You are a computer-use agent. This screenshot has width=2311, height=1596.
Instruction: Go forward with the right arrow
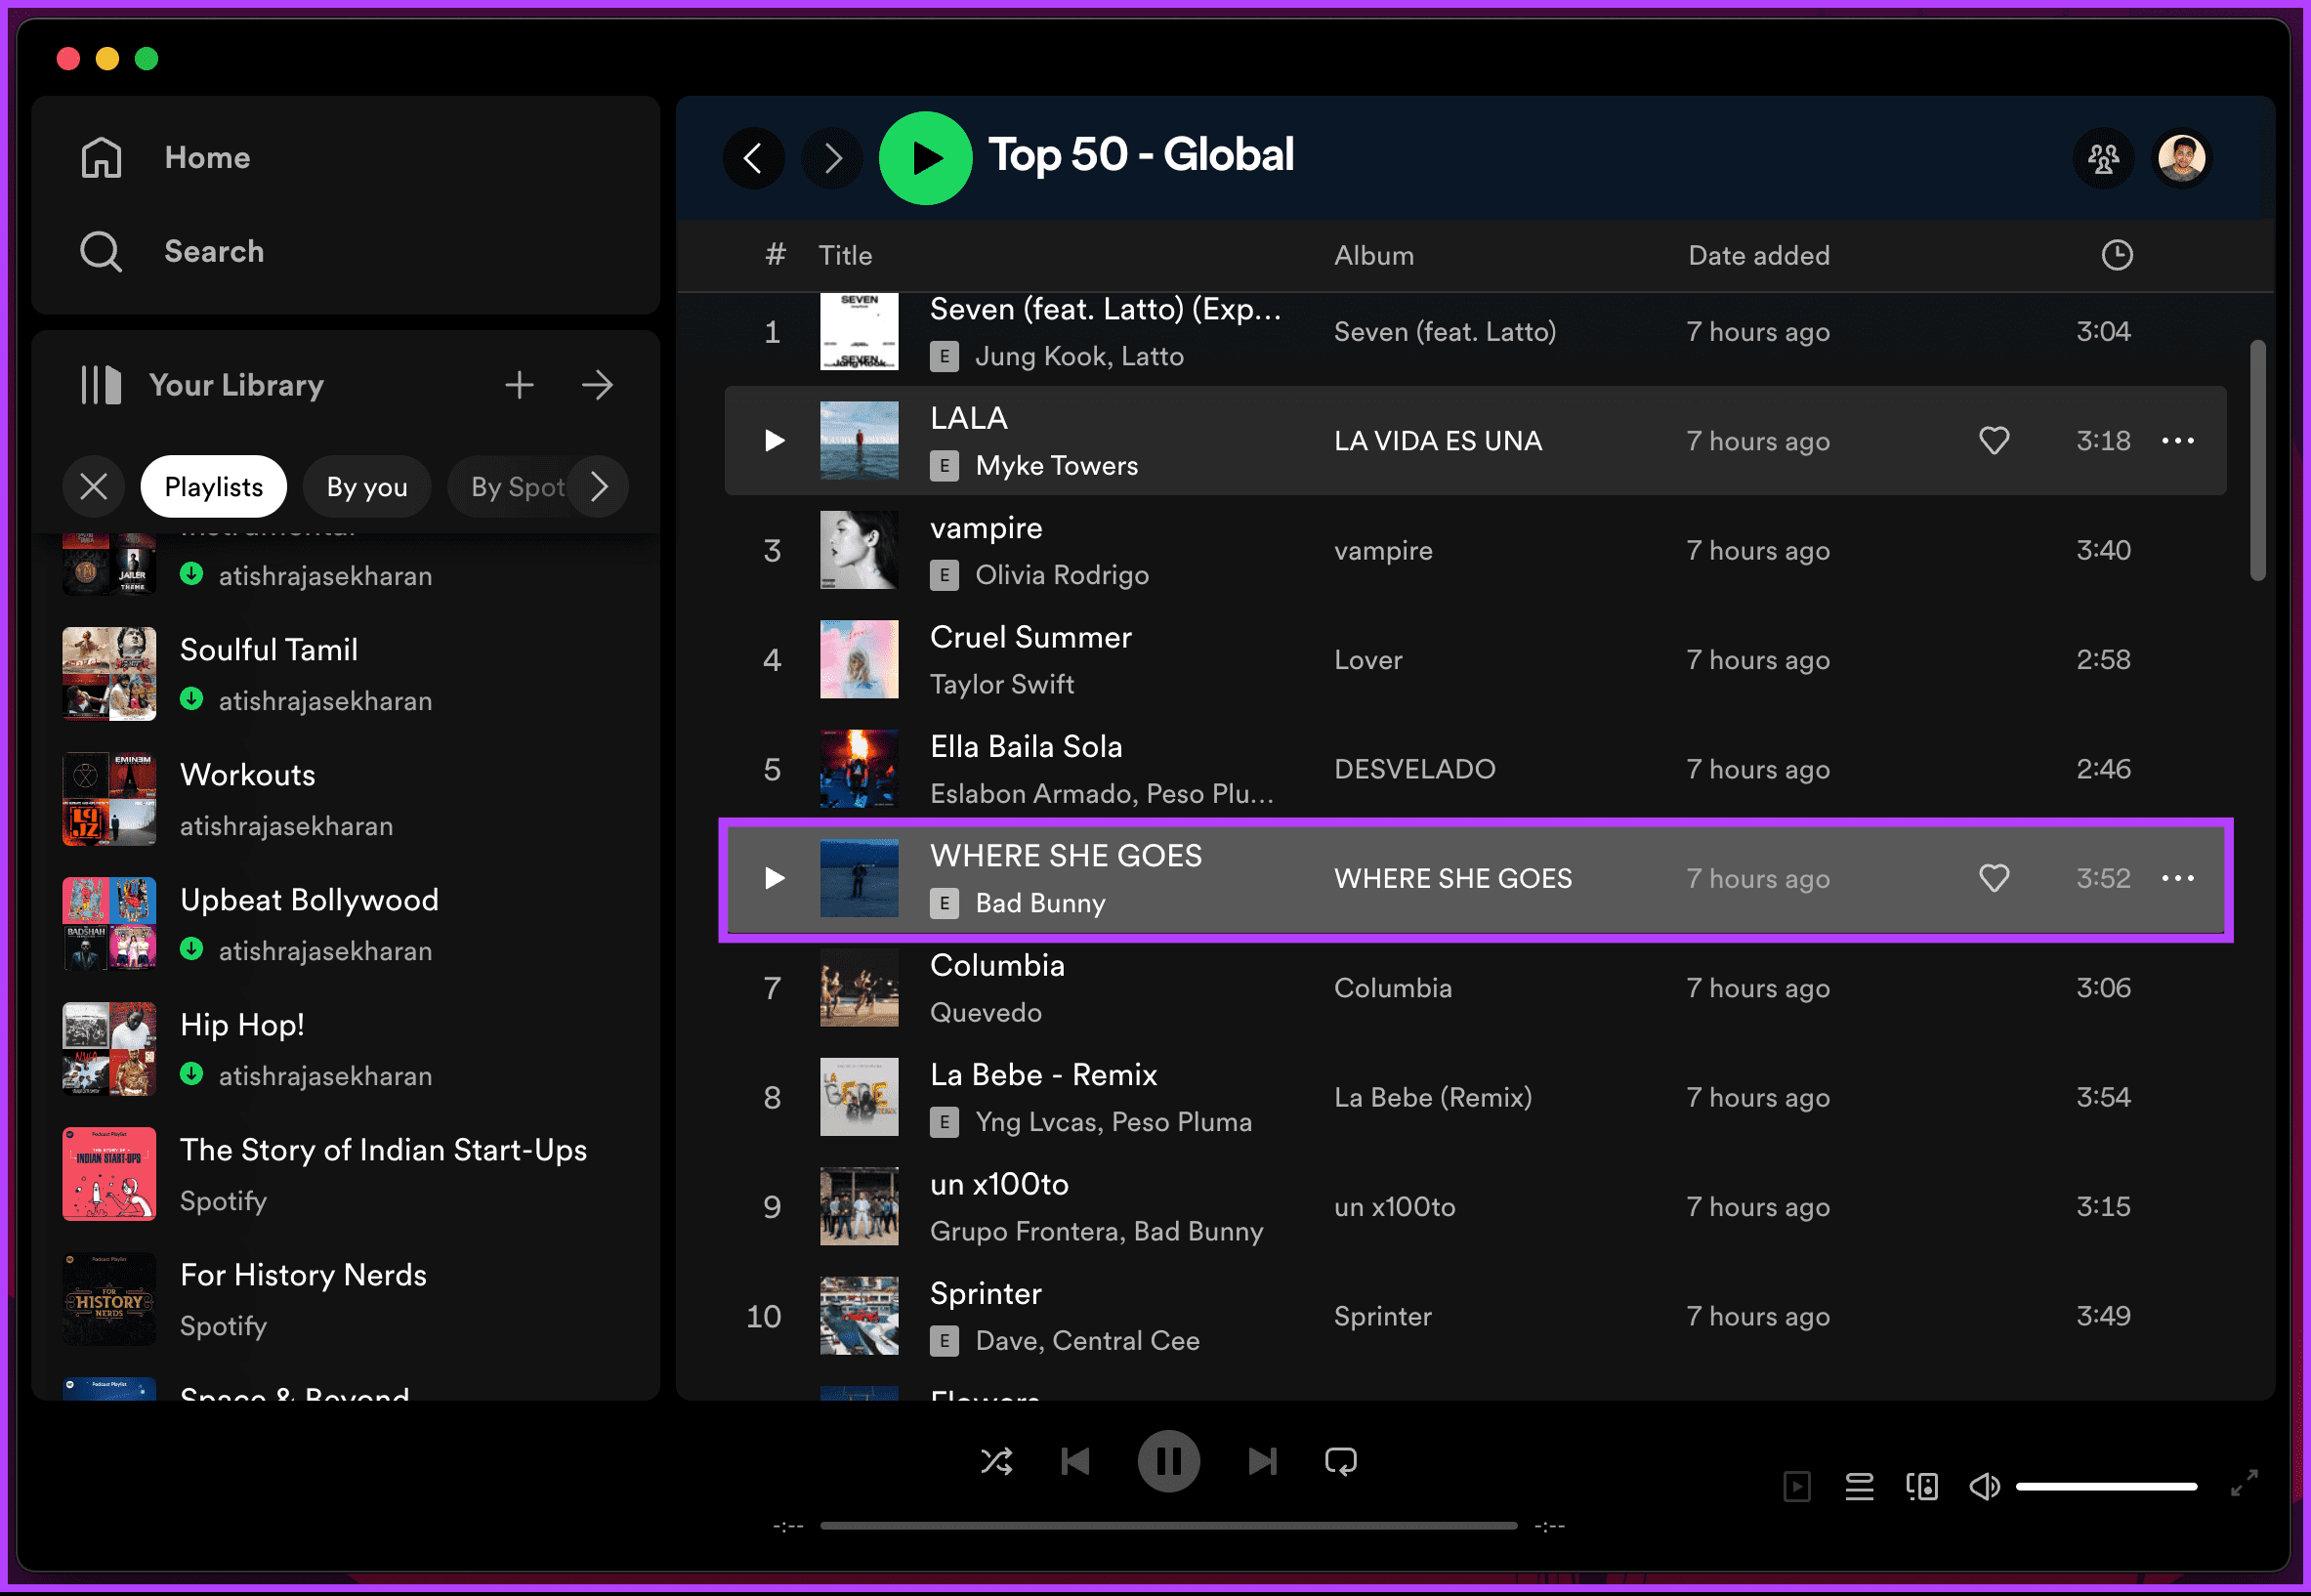pyautogui.click(x=833, y=158)
